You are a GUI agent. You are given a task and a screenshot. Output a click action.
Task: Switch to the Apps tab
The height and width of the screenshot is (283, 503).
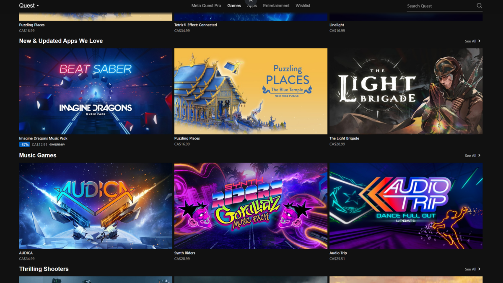[x=252, y=6]
